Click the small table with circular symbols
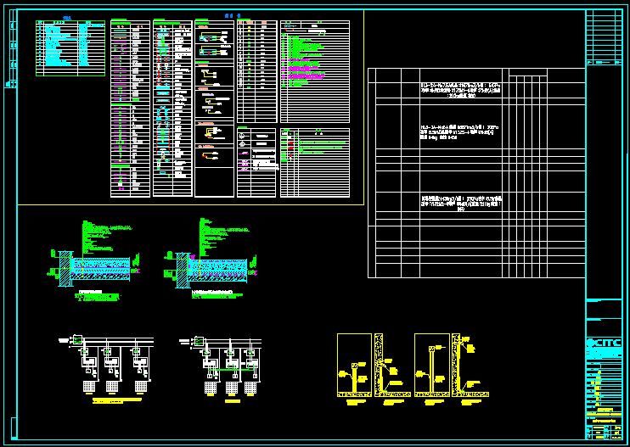 click(x=256, y=162)
